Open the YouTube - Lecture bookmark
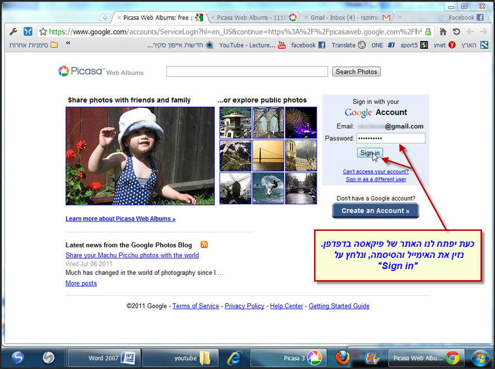The width and height of the screenshot is (495, 369). pos(252,45)
